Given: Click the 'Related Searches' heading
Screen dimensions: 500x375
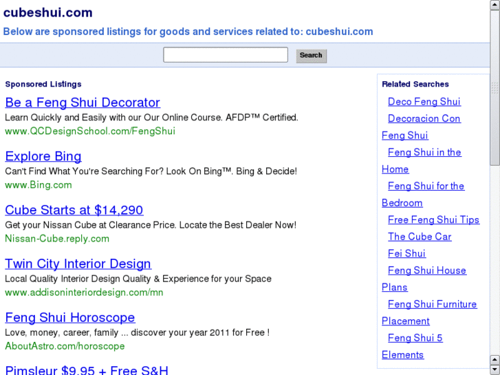Looking at the screenshot, I should [415, 84].
